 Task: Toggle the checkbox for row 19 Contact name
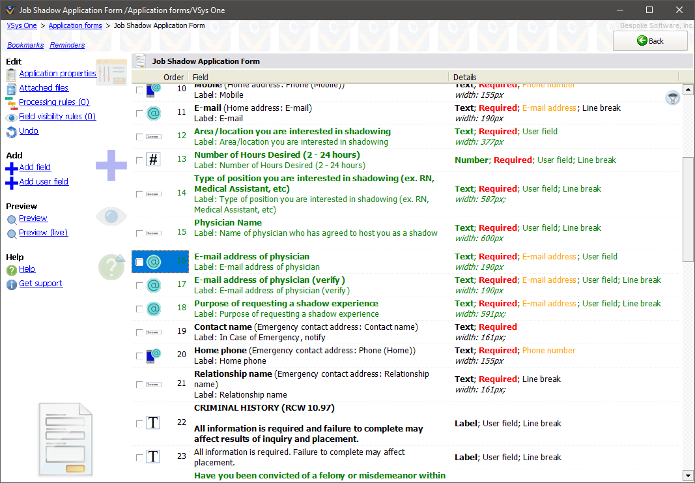[139, 332]
